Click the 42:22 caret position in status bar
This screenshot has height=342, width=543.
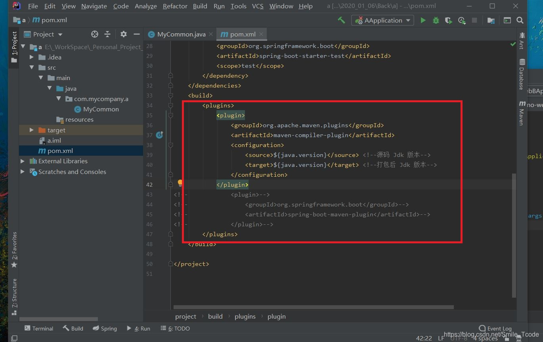[x=424, y=338]
